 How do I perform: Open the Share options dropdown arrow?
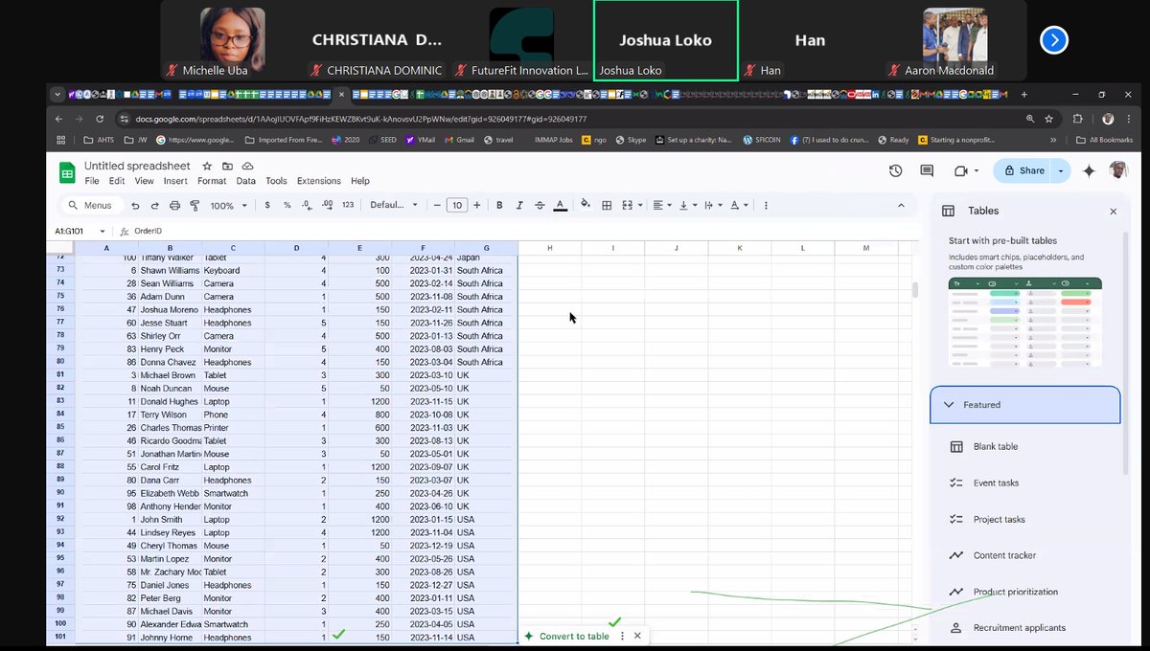click(x=1060, y=170)
